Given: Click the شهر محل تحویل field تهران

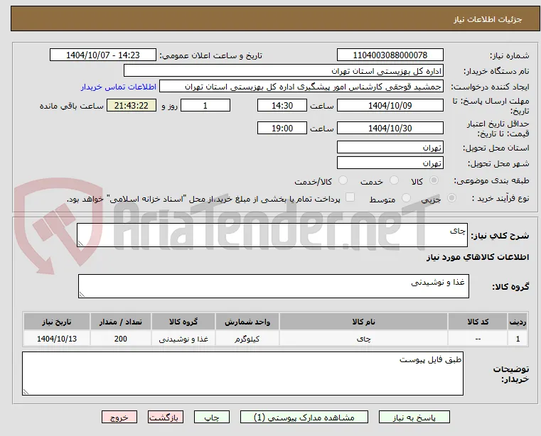Looking at the screenshot, I should pos(390,163).
